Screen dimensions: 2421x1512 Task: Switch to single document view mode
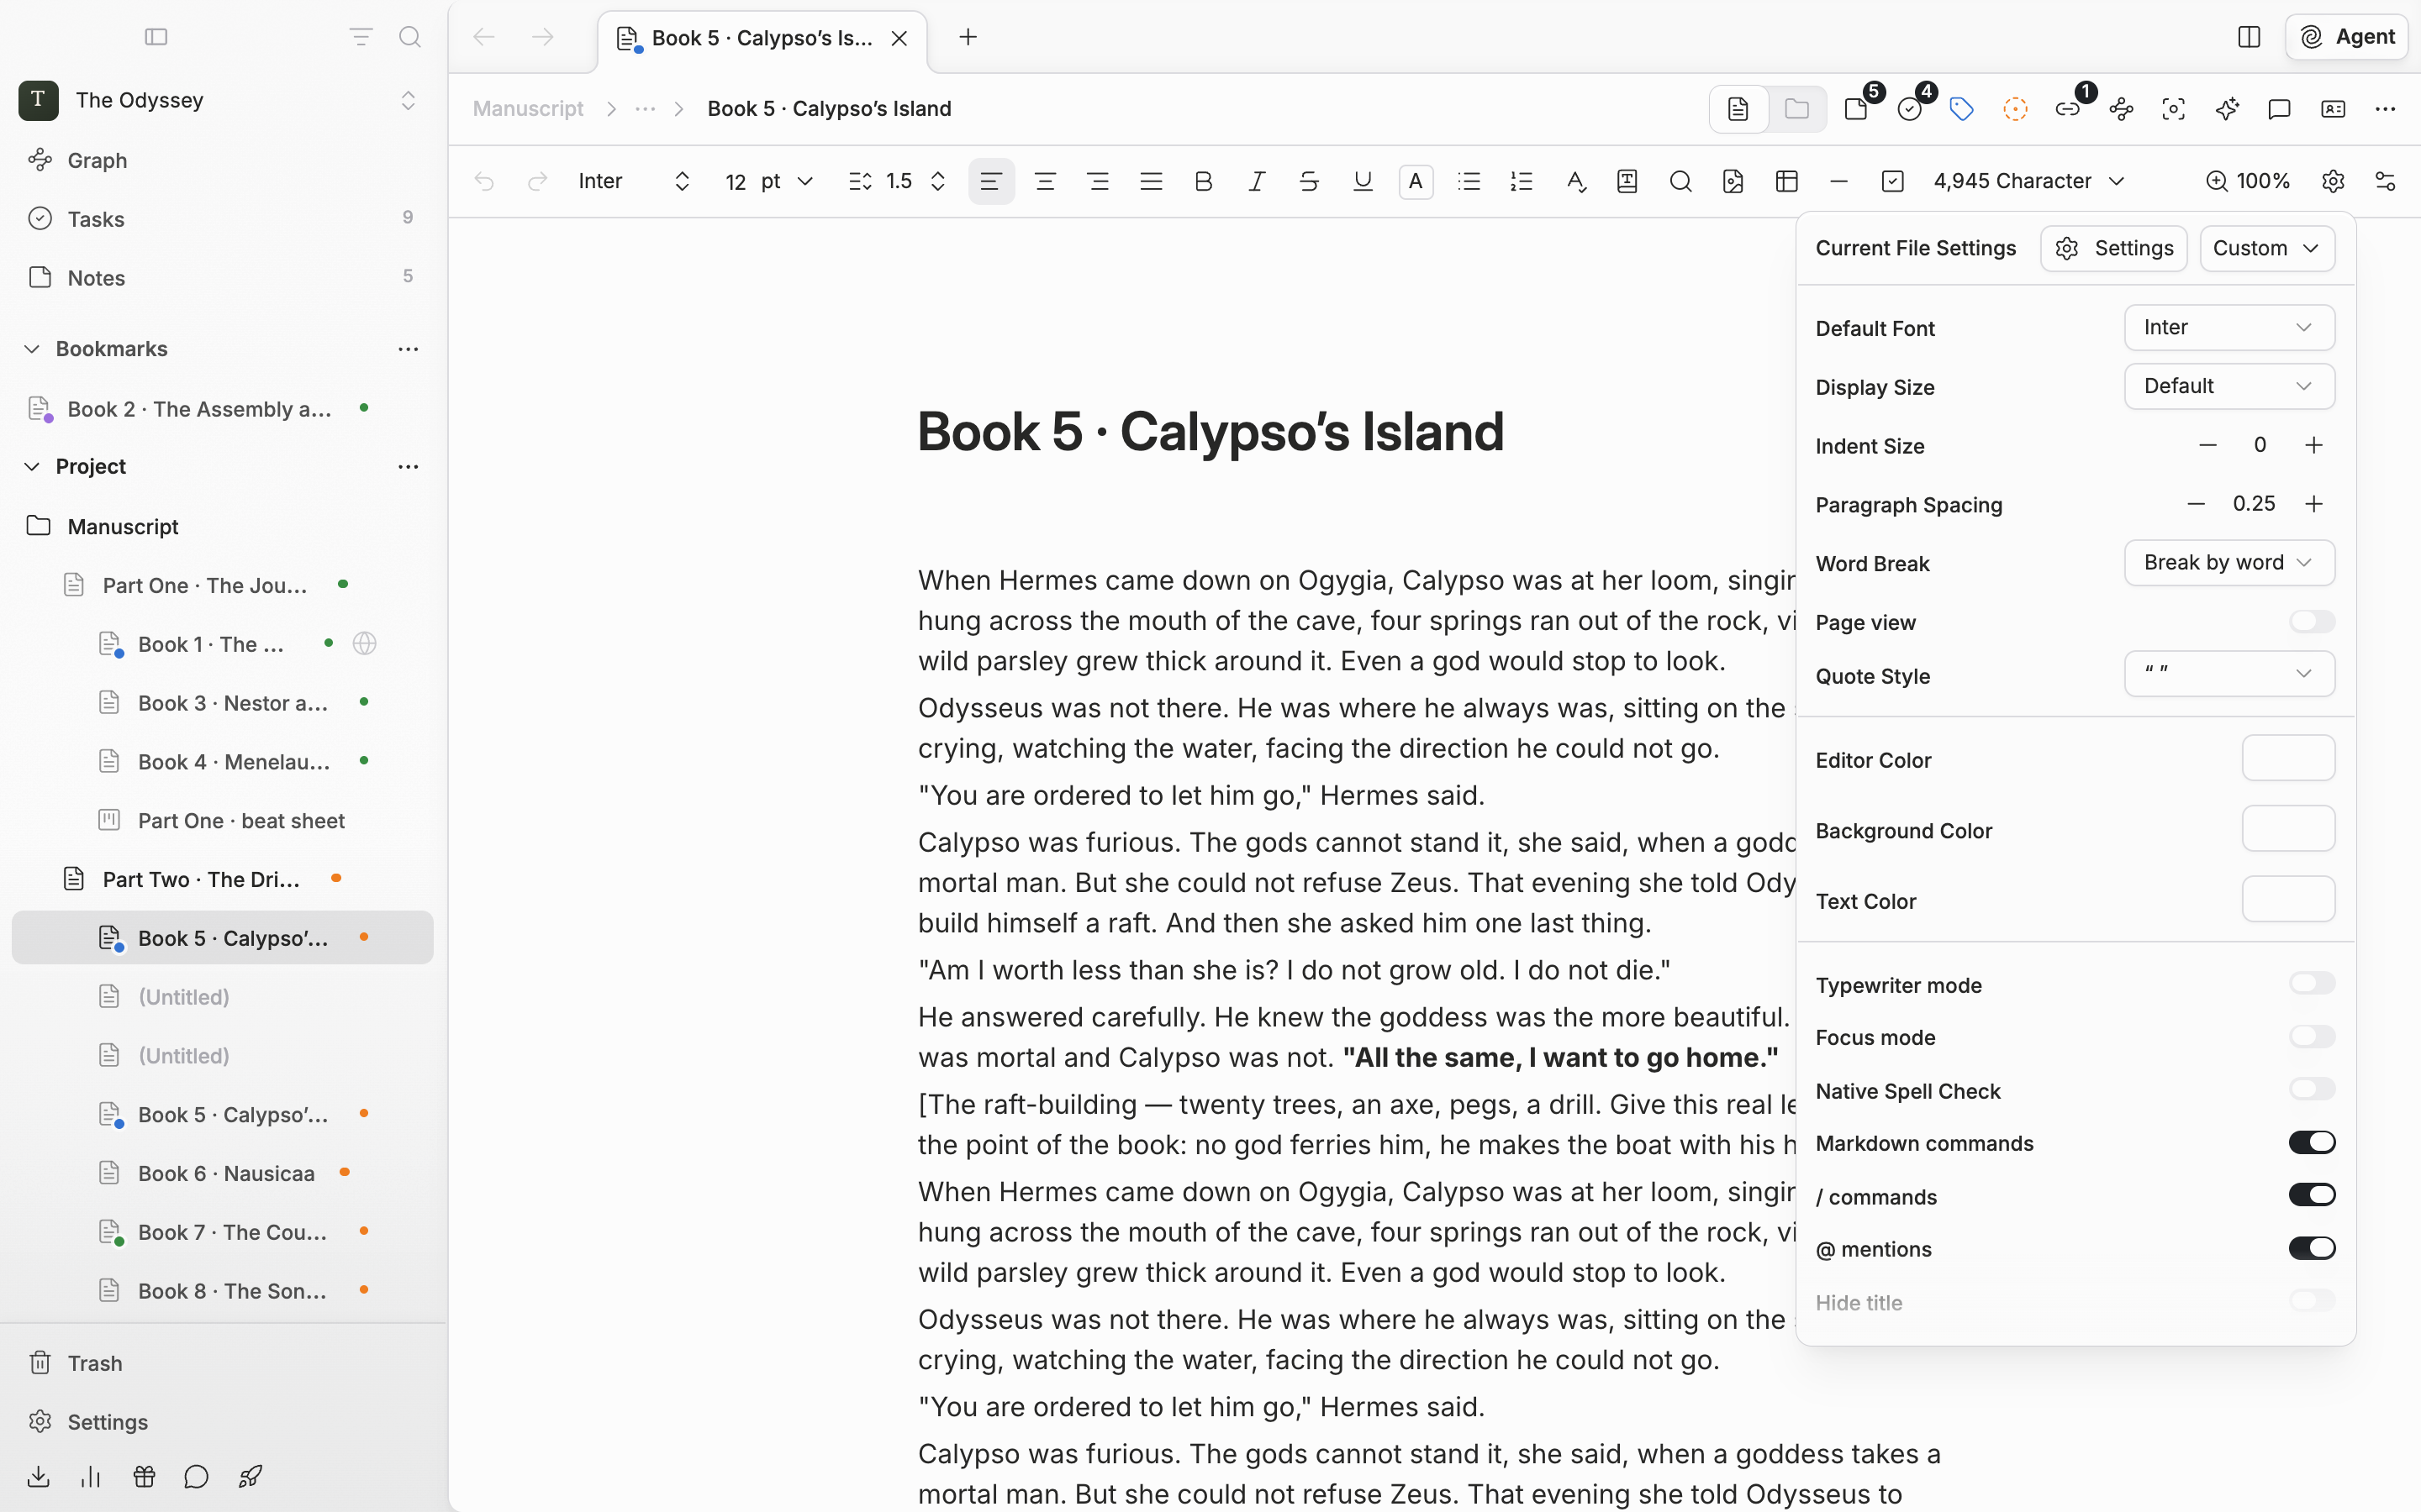coord(1738,109)
